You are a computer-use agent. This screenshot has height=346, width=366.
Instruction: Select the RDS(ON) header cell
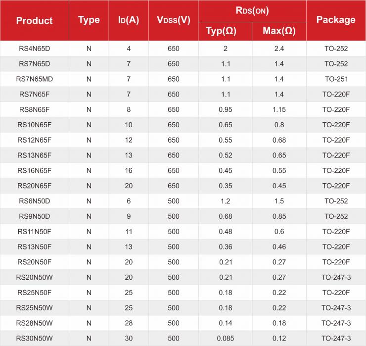coord(252,11)
